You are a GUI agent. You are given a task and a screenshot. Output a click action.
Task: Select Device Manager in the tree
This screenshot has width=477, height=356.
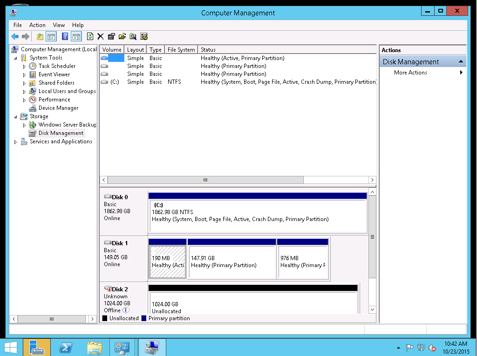(58, 108)
